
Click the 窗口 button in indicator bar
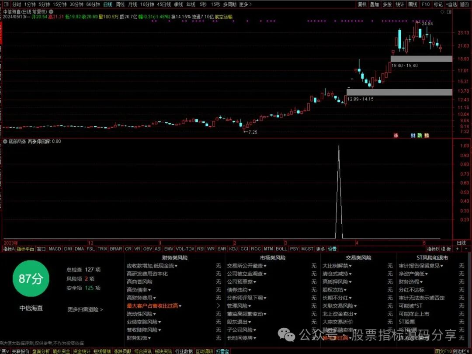tap(41, 249)
